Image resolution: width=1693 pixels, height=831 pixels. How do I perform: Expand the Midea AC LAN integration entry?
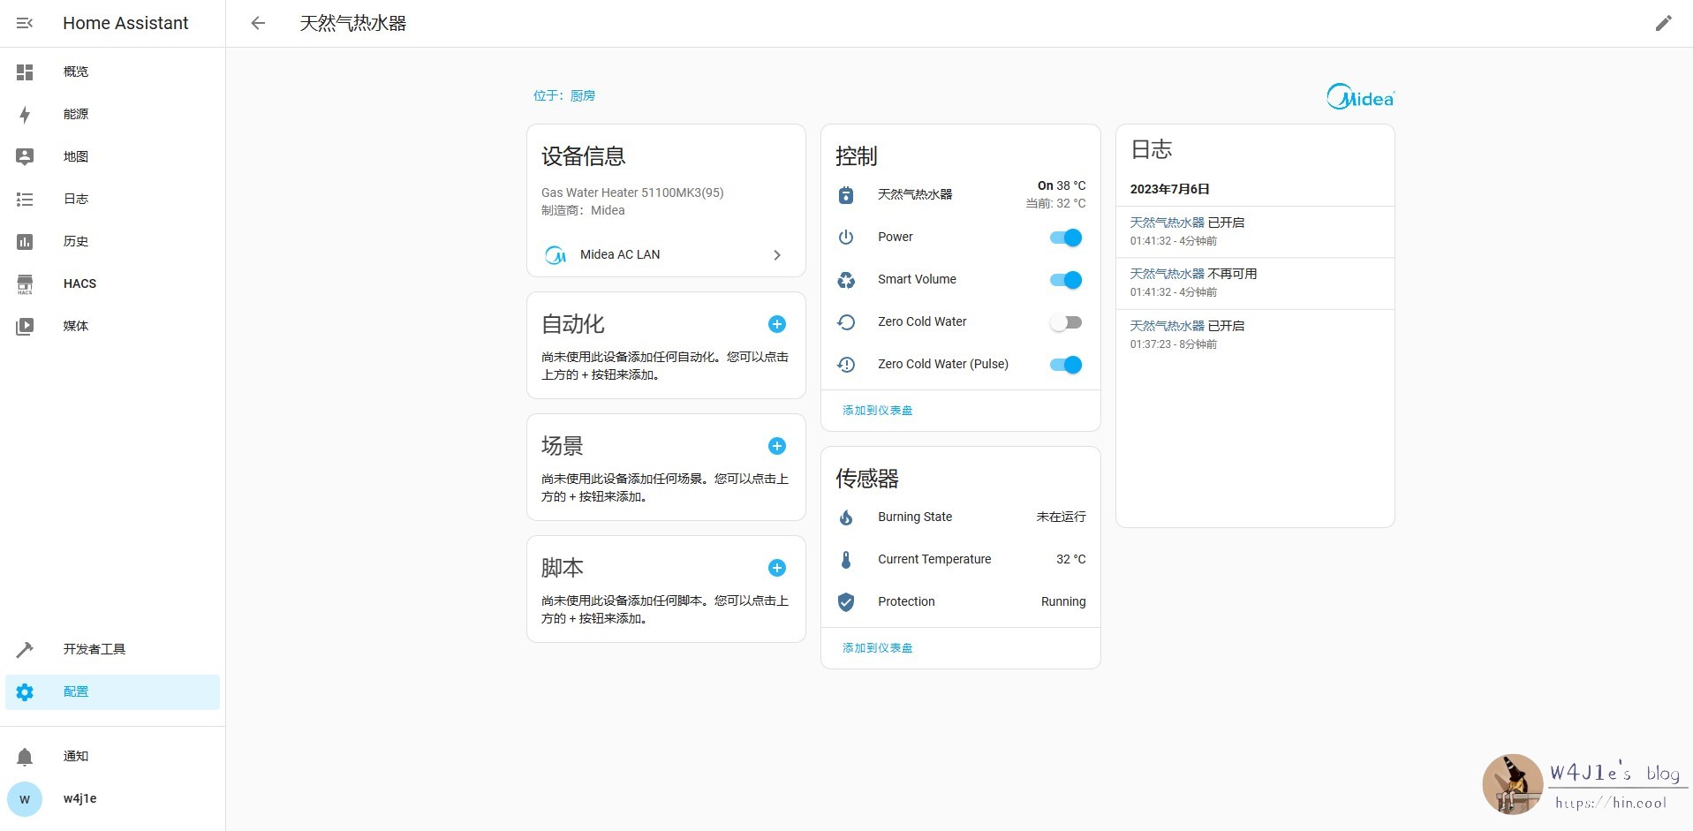click(777, 254)
